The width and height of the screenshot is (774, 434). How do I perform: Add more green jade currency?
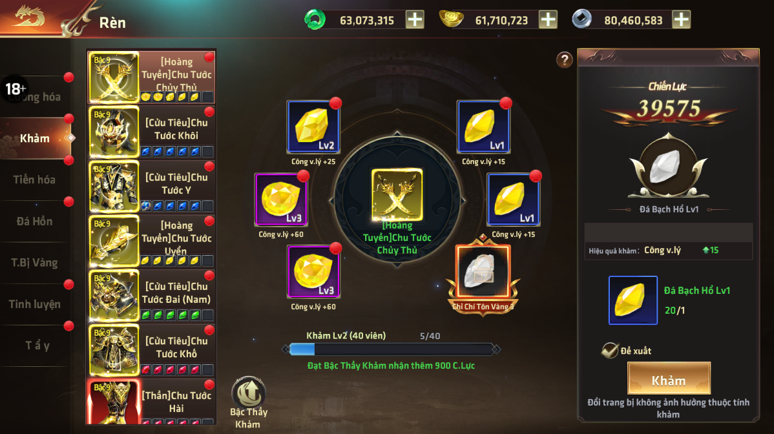coord(415,20)
